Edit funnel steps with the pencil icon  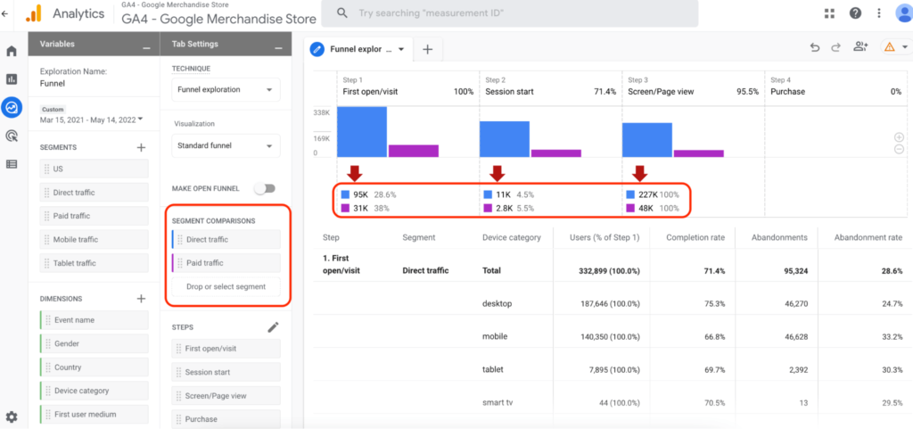[x=273, y=327]
